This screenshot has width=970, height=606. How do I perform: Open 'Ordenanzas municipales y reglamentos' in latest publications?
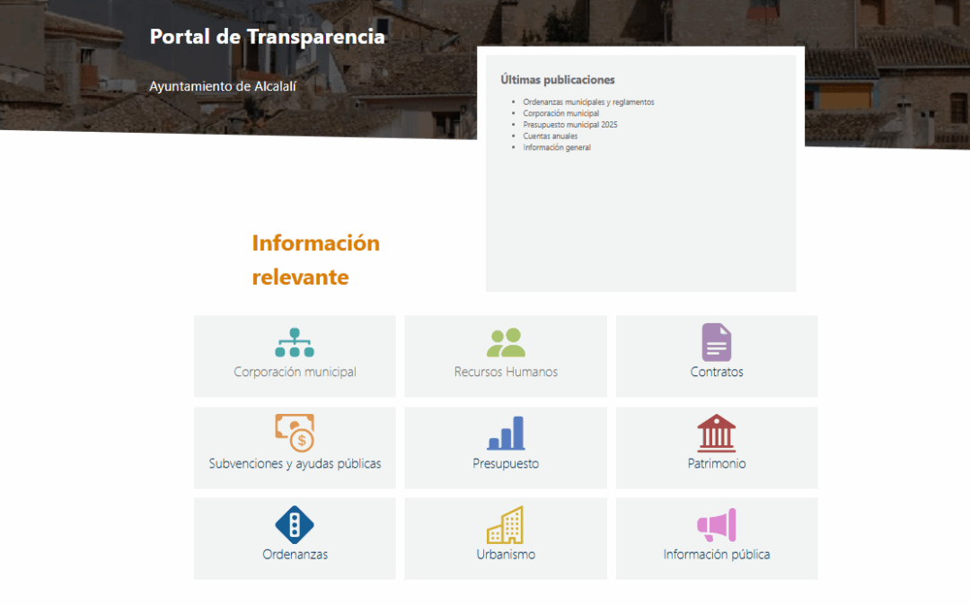point(588,102)
